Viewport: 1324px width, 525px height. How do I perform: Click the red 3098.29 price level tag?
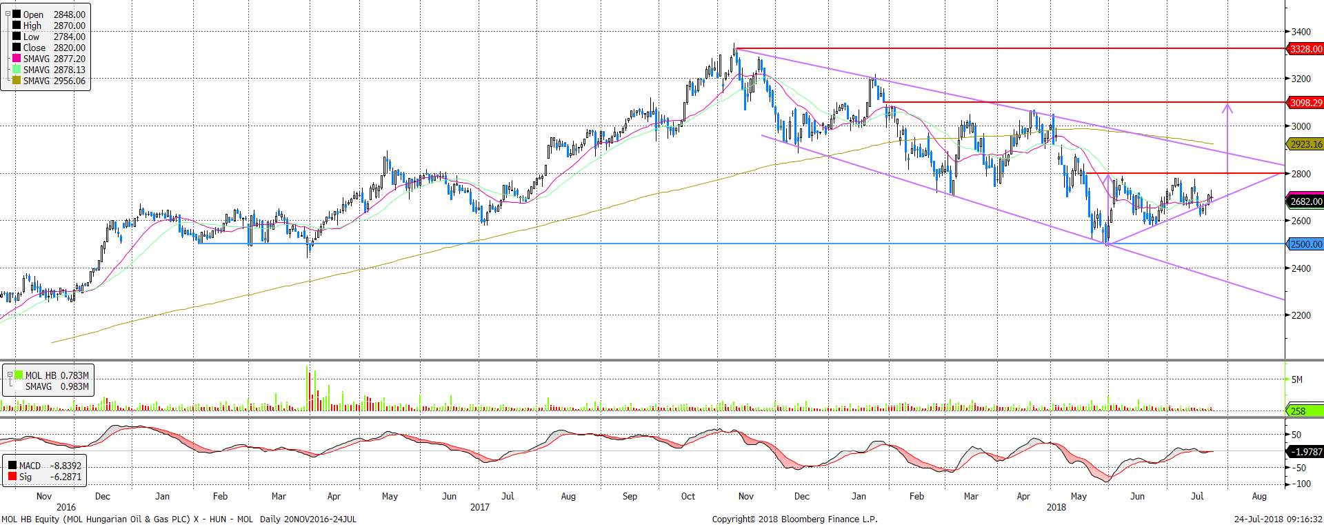point(1305,103)
